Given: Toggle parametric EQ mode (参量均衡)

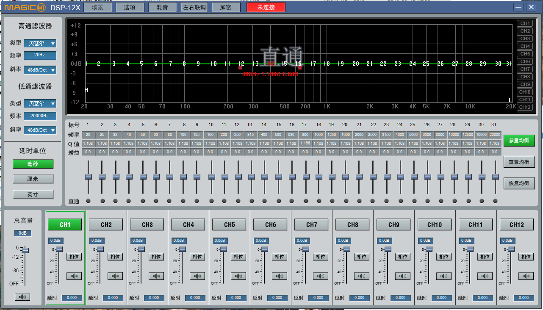Looking at the screenshot, I should point(519,140).
